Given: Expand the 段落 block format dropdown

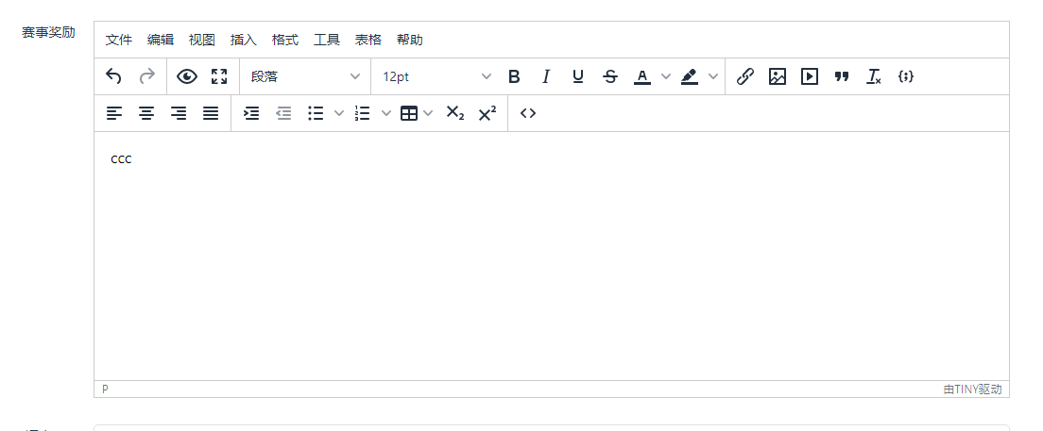Looking at the screenshot, I should [x=305, y=76].
